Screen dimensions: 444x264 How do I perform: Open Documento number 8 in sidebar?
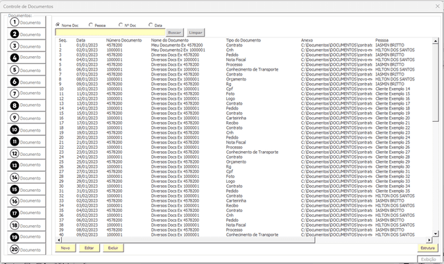pos(26,105)
